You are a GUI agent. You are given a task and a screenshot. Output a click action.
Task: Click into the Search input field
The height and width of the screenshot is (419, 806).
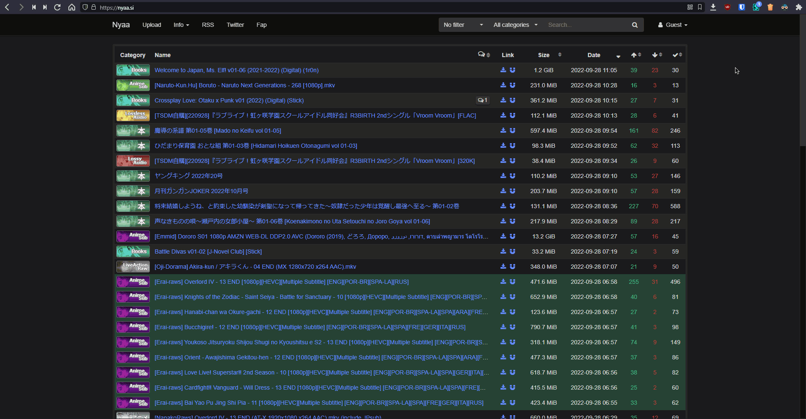pyautogui.click(x=585, y=25)
